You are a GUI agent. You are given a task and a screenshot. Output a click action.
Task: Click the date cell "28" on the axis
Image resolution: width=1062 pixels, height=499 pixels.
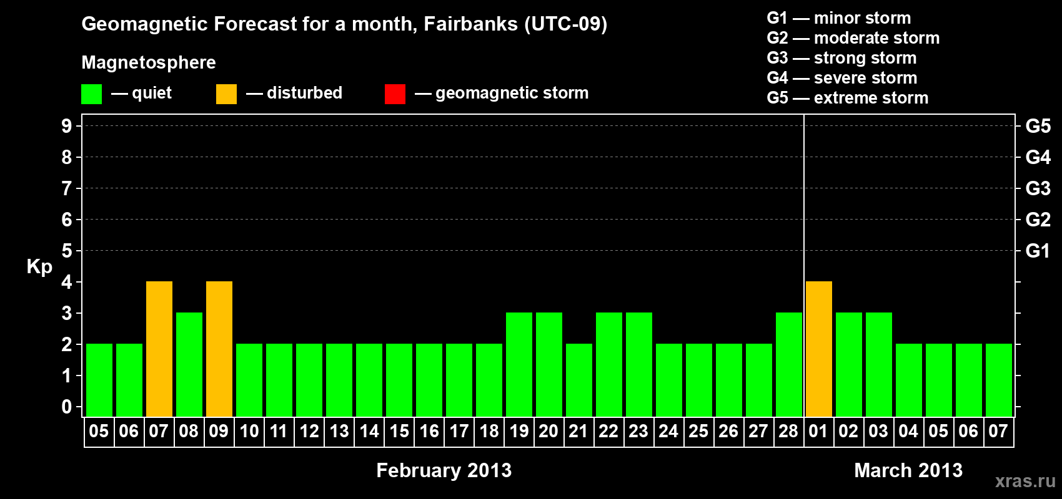point(789,432)
